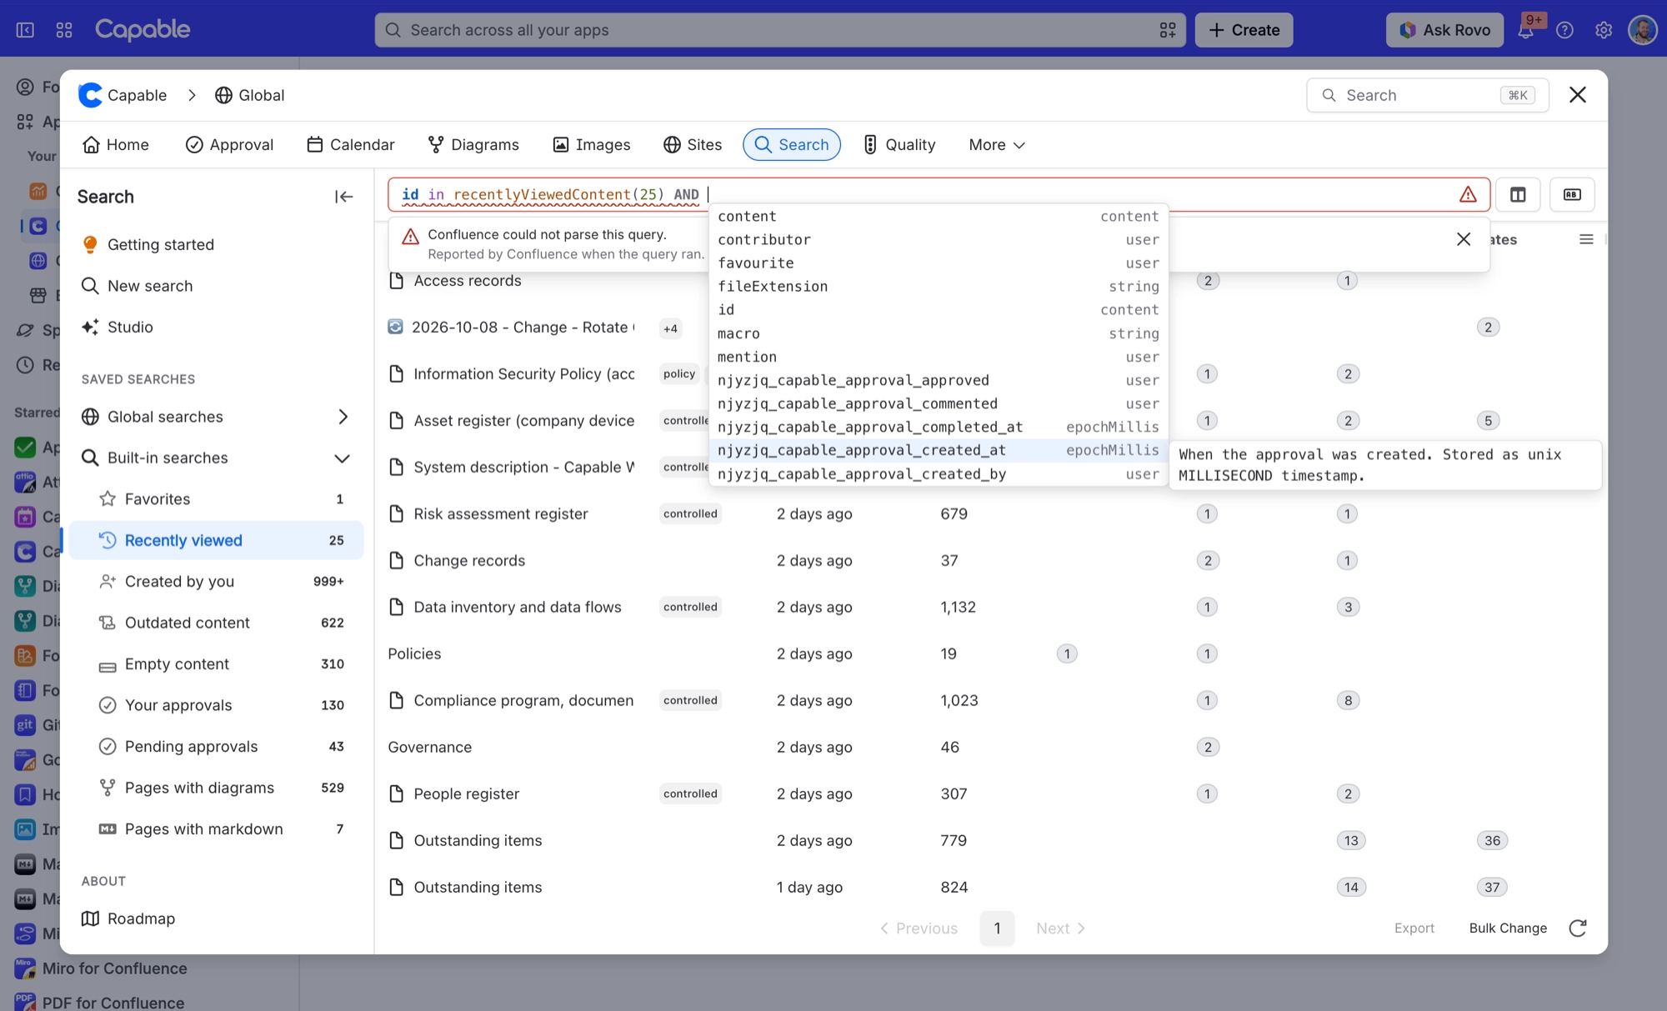
Task: Open the Favorites saved search
Action: 217,499
